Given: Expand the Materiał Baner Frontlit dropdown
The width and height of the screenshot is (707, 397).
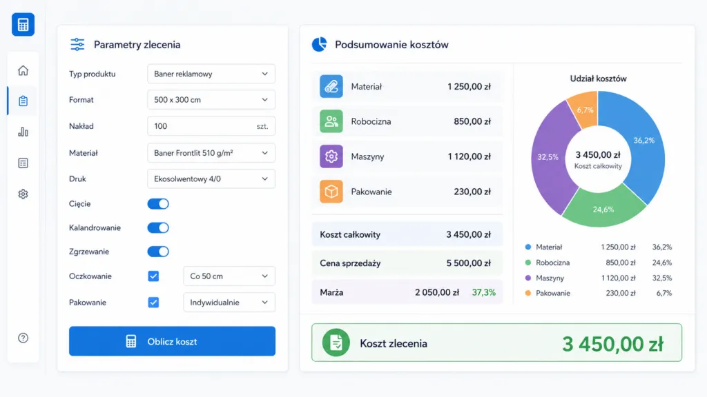Looking at the screenshot, I should click(x=211, y=153).
